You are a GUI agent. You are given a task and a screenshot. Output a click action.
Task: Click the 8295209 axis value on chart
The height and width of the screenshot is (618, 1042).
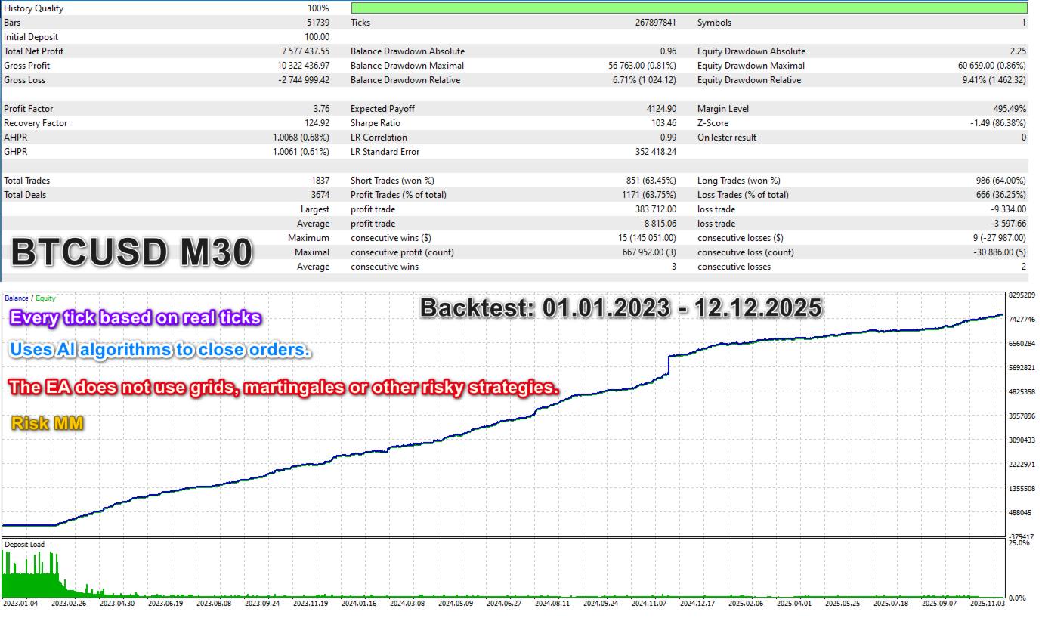click(x=1022, y=295)
